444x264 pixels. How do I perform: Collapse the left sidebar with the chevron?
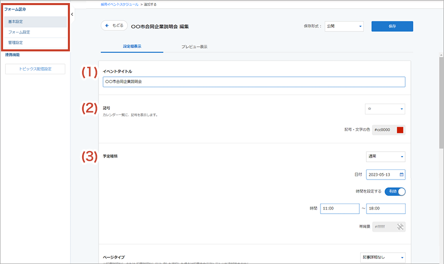[x=72, y=14]
